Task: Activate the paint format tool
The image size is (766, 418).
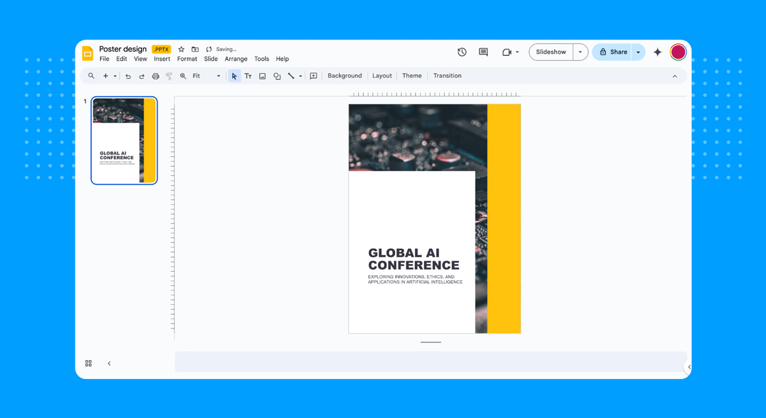Action: click(169, 76)
